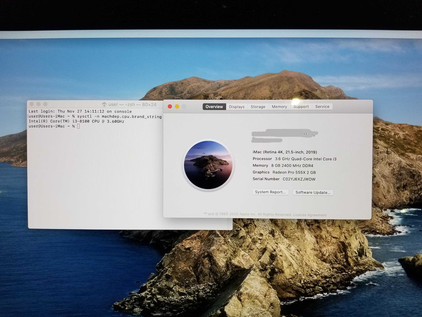Click the macOS Catalina island logo

(208, 165)
